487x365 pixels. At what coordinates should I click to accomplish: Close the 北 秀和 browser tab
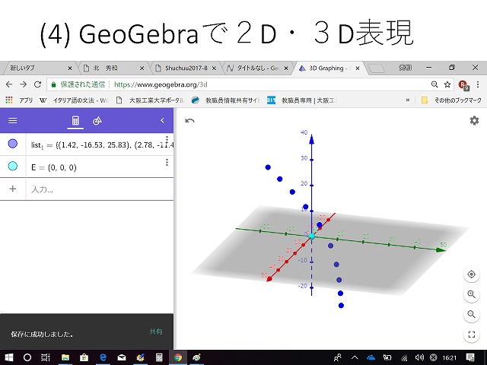(142, 68)
